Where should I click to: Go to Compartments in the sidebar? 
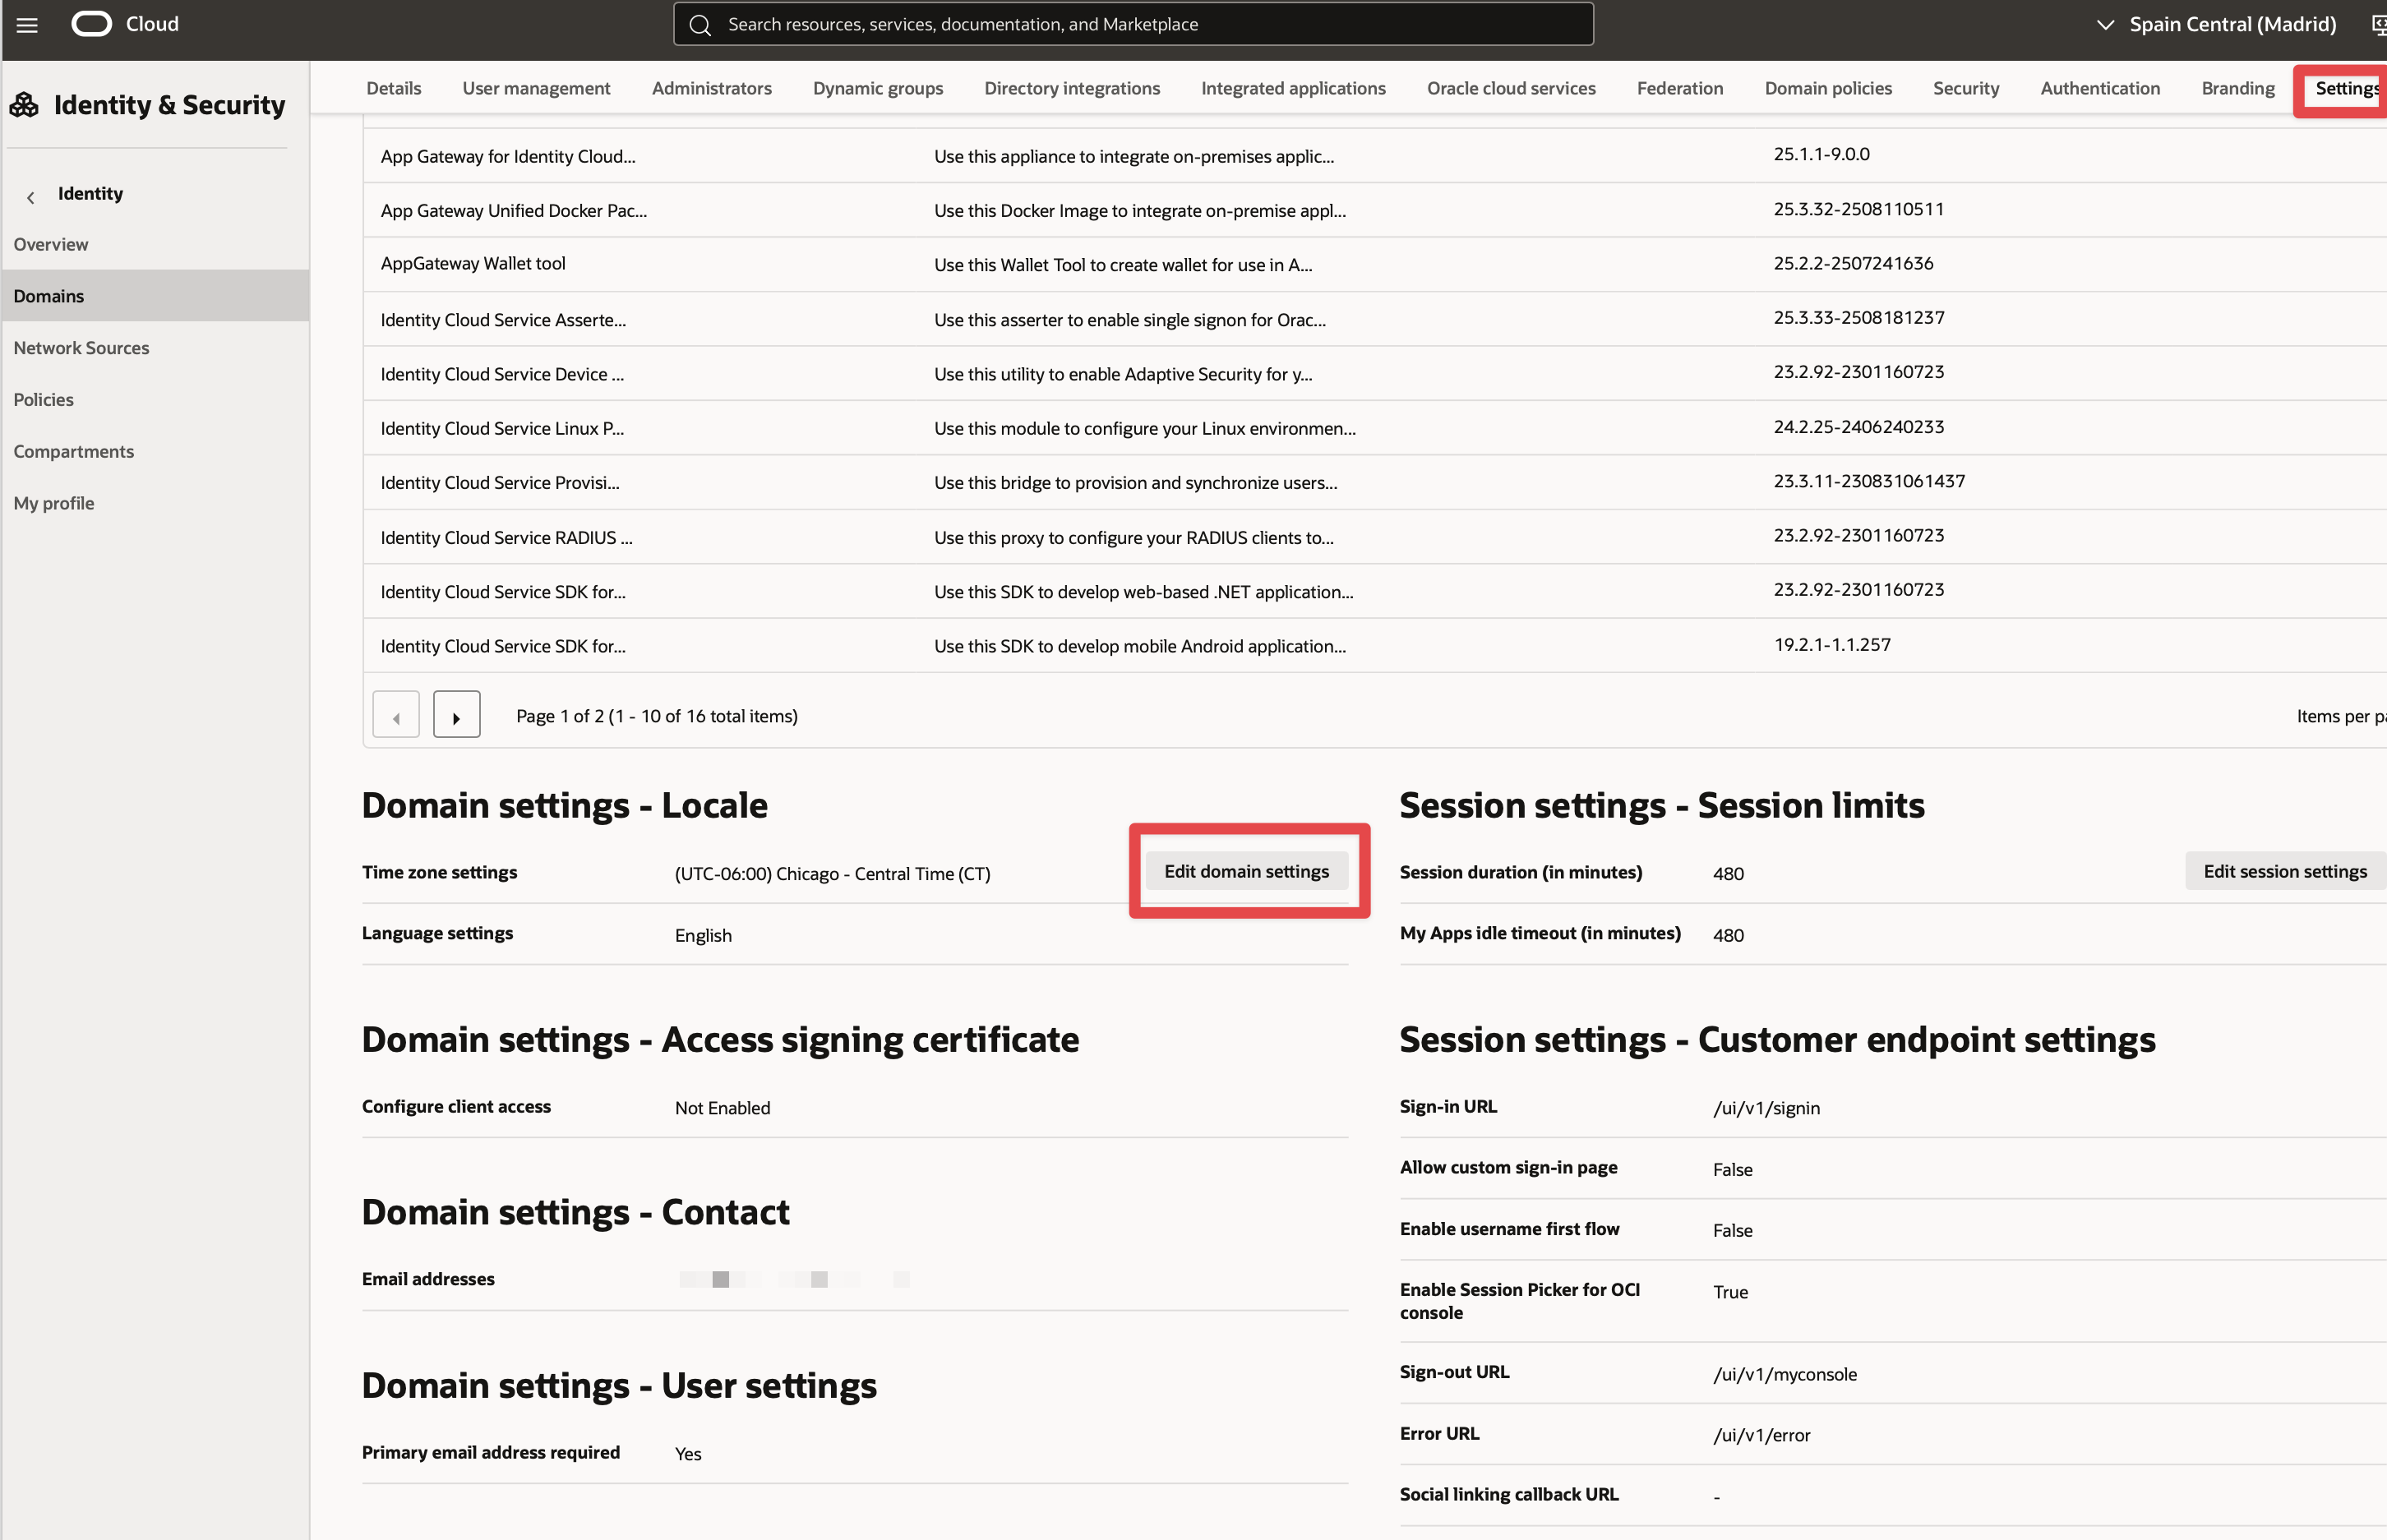73,451
